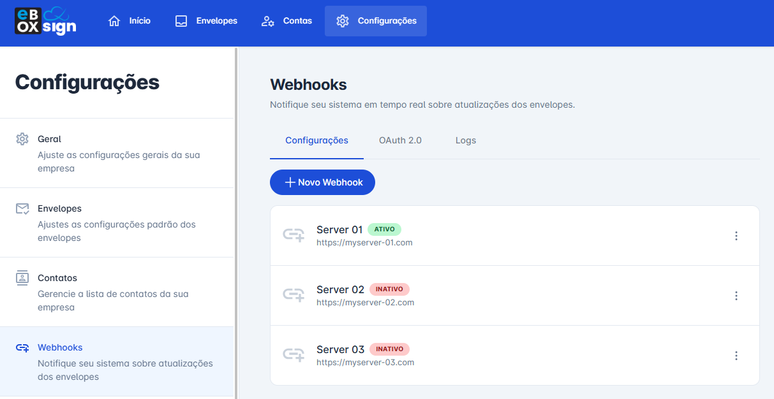Screen dimensions: 774x399
Task: Click the Contas people icon in the navbar
Action: click(x=267, y=21)
